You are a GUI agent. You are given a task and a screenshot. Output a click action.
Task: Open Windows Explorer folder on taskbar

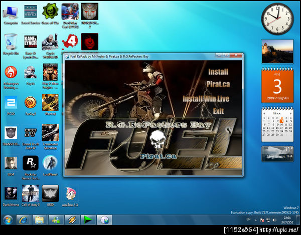40,220
